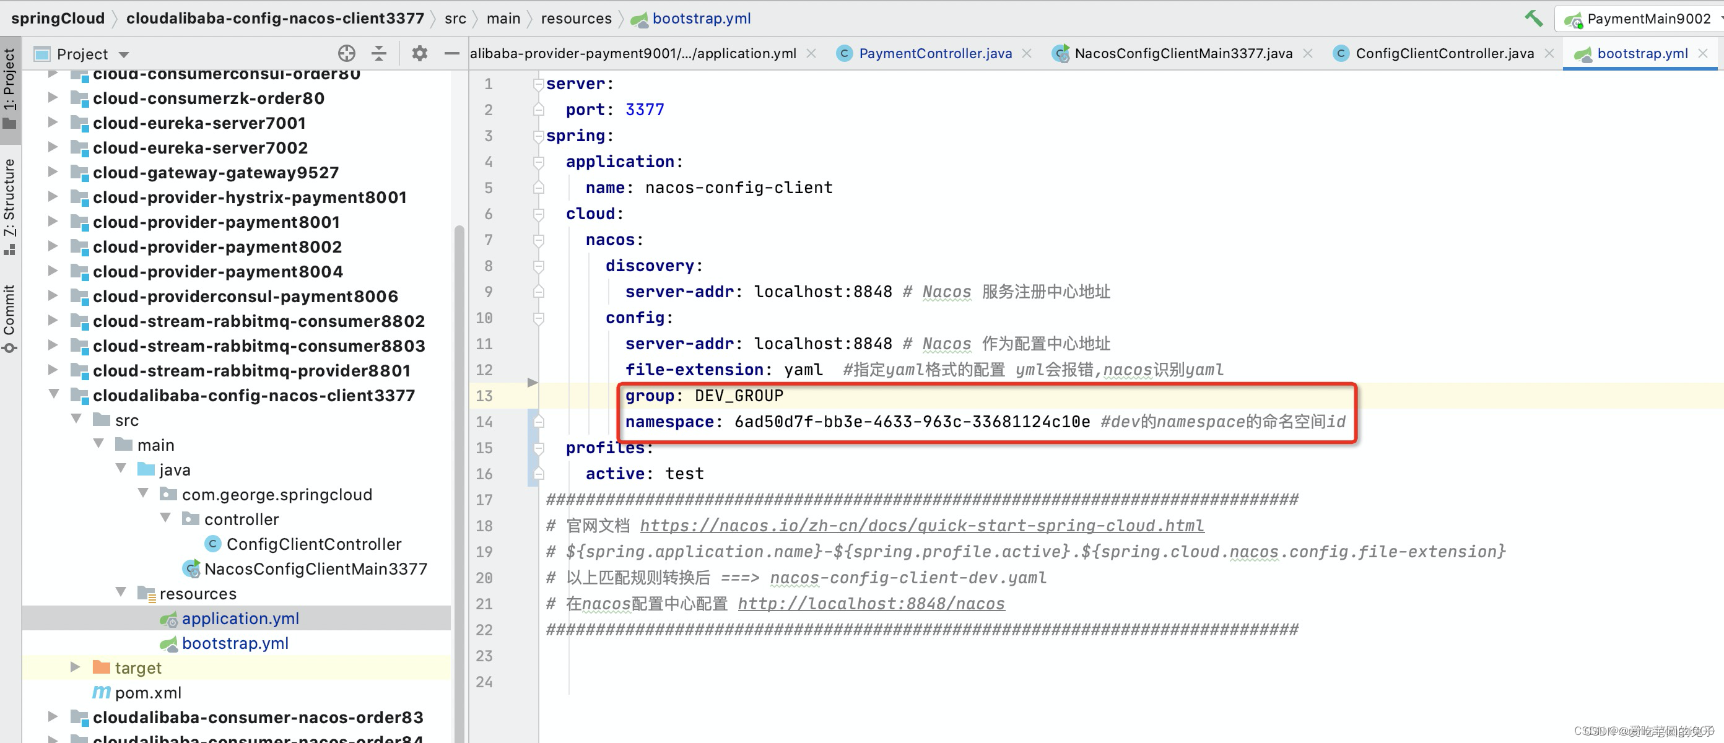Expand the target folder
The width and height of the screenshot is (1724, 743).
(x=76, y=667)
